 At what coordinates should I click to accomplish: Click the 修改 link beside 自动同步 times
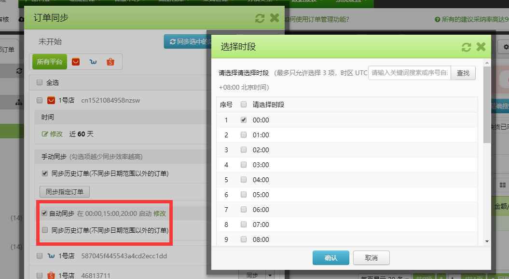[160, 213]
